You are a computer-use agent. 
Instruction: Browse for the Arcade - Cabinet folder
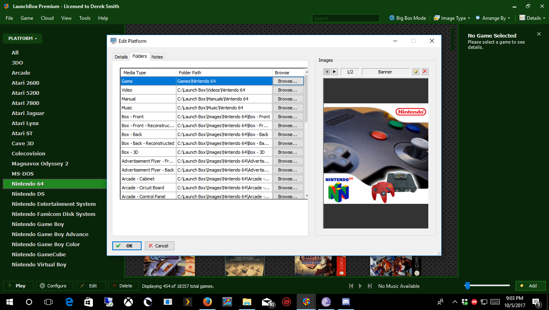[288, 179]
